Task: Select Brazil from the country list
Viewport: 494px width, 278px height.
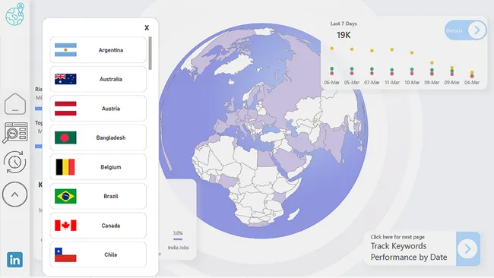Action: 98,196
